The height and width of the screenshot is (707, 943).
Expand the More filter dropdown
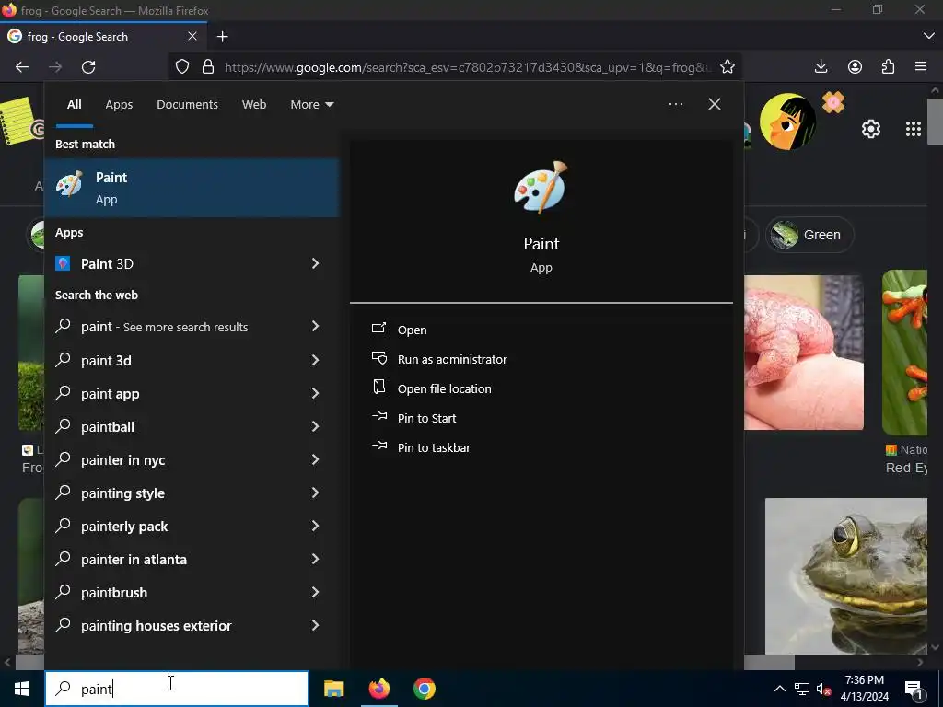click(x=311, y=105)
